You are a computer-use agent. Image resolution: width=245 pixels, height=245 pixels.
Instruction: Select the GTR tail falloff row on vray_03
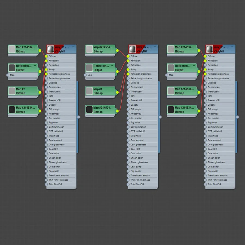220,131
